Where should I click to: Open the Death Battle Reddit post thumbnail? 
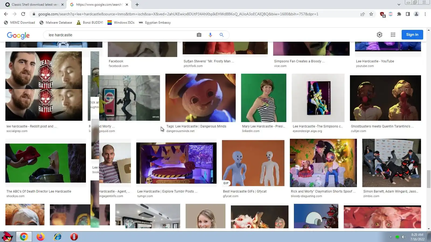(x=44, y=86)
